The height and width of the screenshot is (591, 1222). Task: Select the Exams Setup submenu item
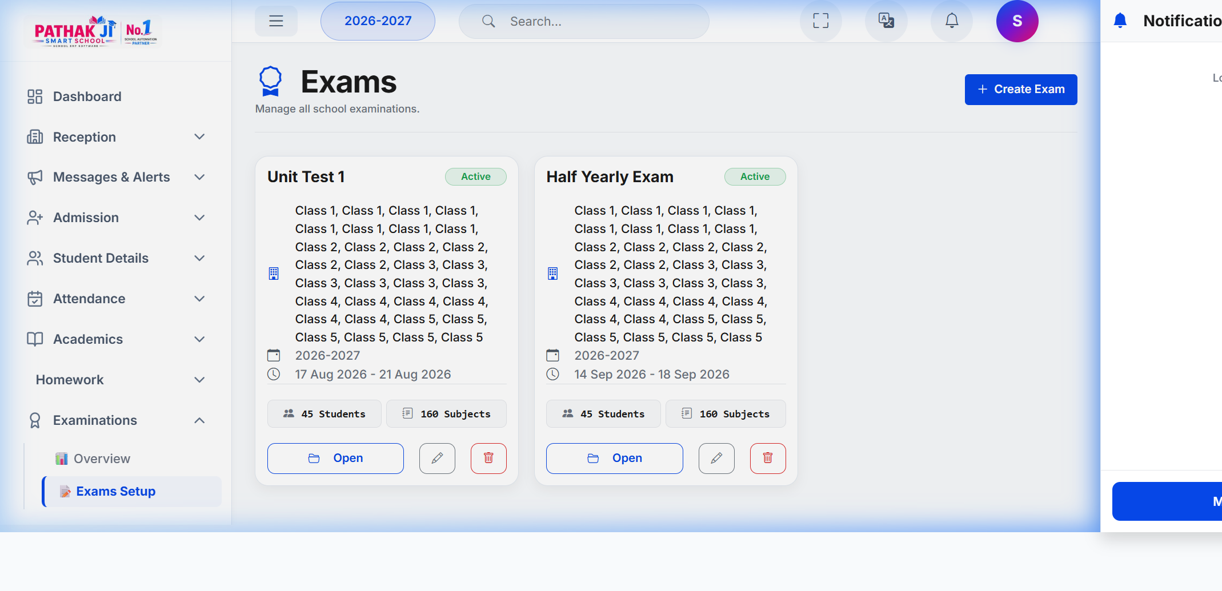pos(131,492)
